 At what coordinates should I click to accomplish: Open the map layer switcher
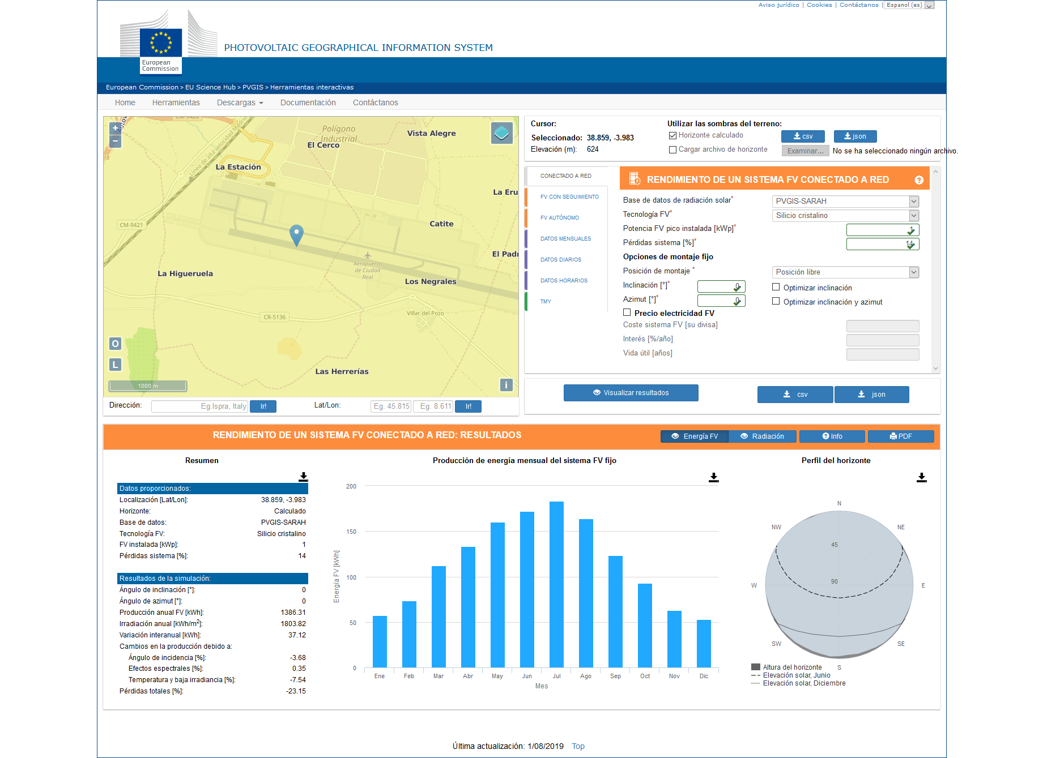point(501,132)
